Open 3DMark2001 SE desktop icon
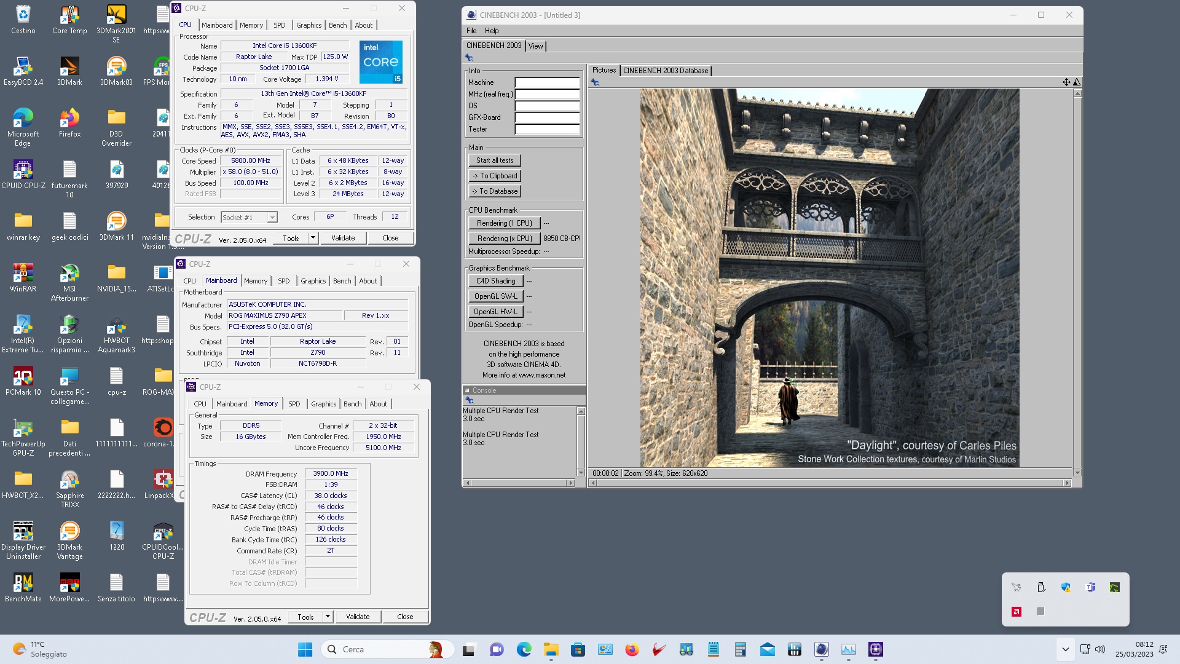This screenshot has width=1180, height=664. pos(116,24)
